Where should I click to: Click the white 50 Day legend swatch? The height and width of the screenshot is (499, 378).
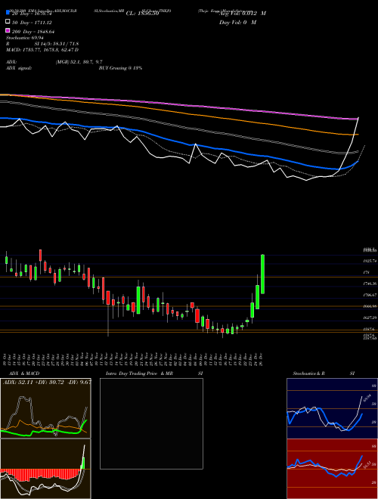pos(8,22)
